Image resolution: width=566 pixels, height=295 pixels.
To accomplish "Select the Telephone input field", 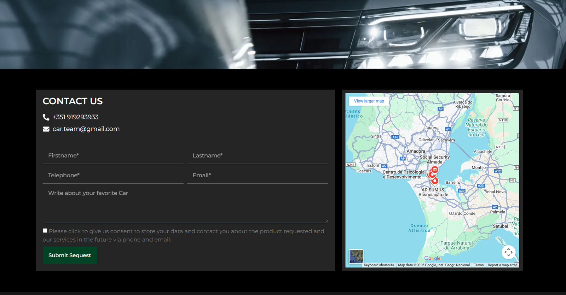I will click(113, 176).
